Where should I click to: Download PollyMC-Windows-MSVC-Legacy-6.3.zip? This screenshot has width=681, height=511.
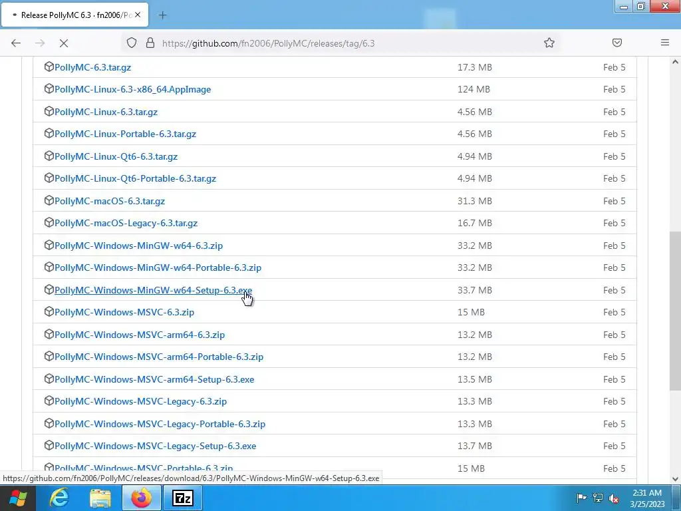click(x=140, y=401)
